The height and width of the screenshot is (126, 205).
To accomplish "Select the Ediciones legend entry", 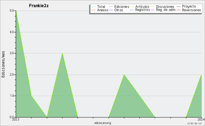I will tap(119, 6).
